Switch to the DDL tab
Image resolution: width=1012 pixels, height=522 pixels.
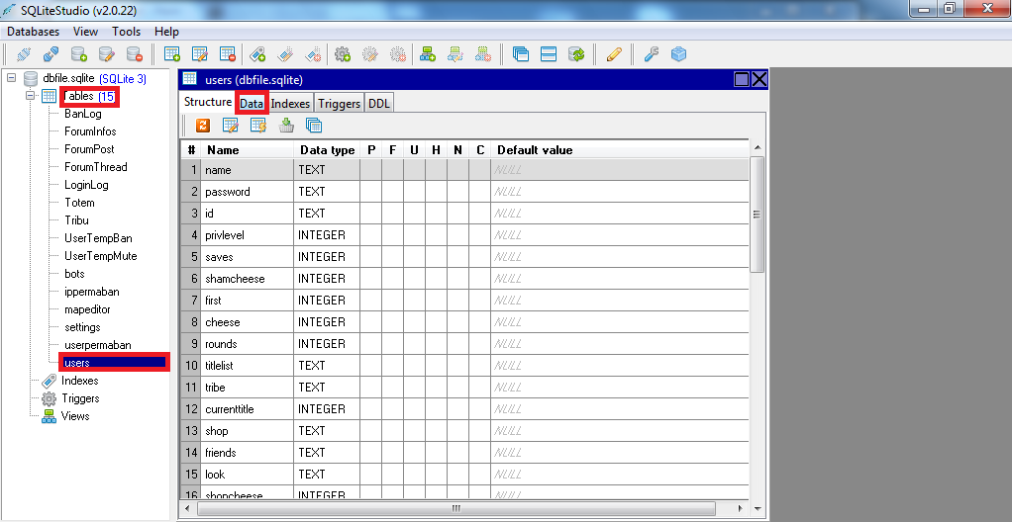pos(379,103)
